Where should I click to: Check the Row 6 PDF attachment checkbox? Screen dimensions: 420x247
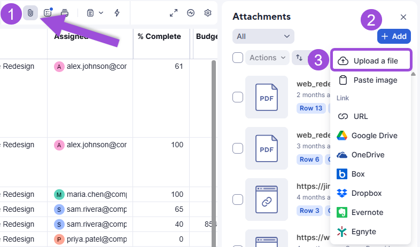tap(238, 148)
